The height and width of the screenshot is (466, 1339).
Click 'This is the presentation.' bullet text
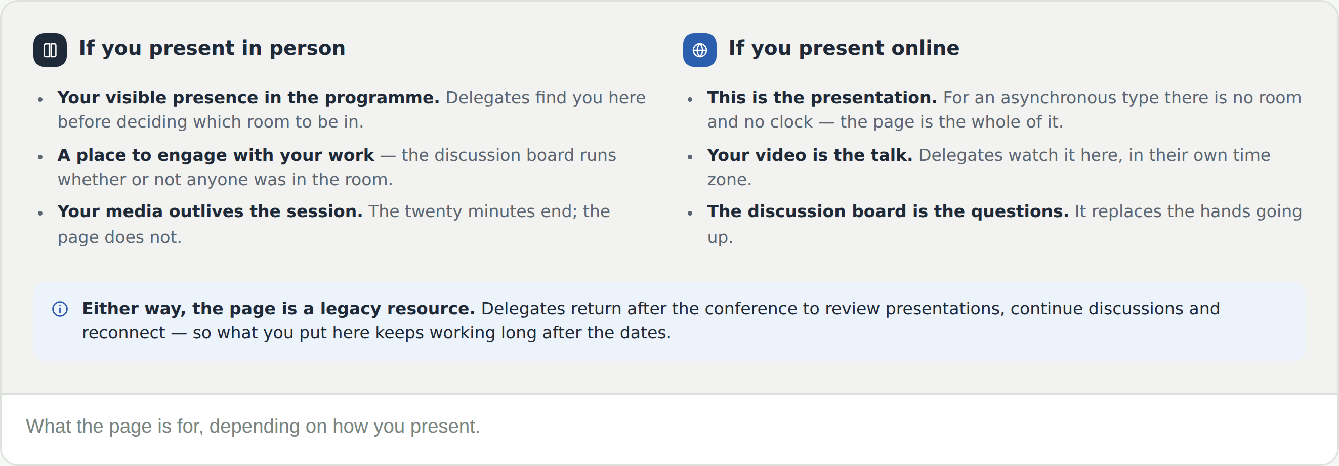coord(822,97)
